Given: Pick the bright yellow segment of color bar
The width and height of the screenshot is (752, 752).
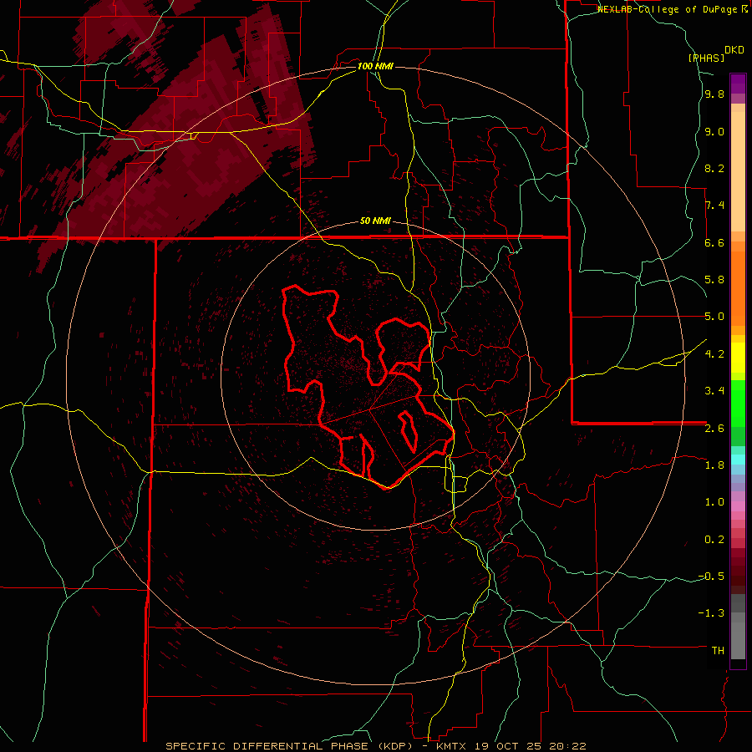Looking at the screenshot, I should pyautogui.click(x=738, y=358).
